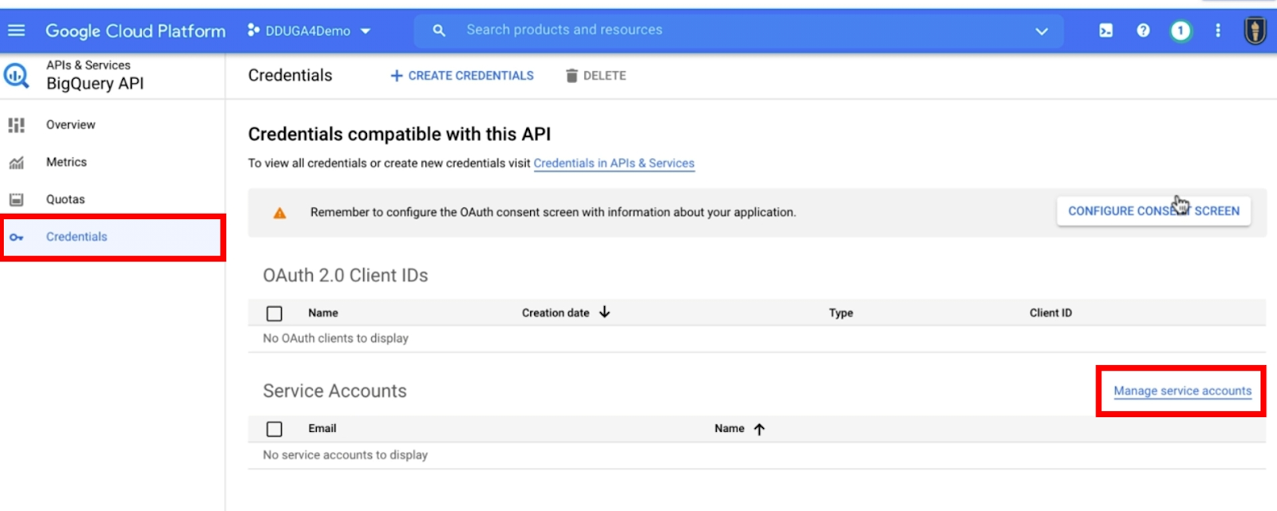1277x511 pixels.
Task: Activate Cloud Shell terminal icon
Action: click(1105, 30)
